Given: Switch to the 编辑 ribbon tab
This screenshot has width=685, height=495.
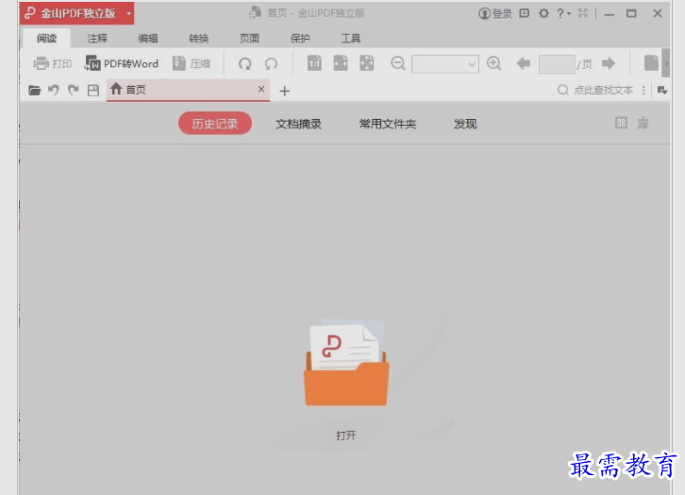Looking at the screenshot, I should coord(147,39).
